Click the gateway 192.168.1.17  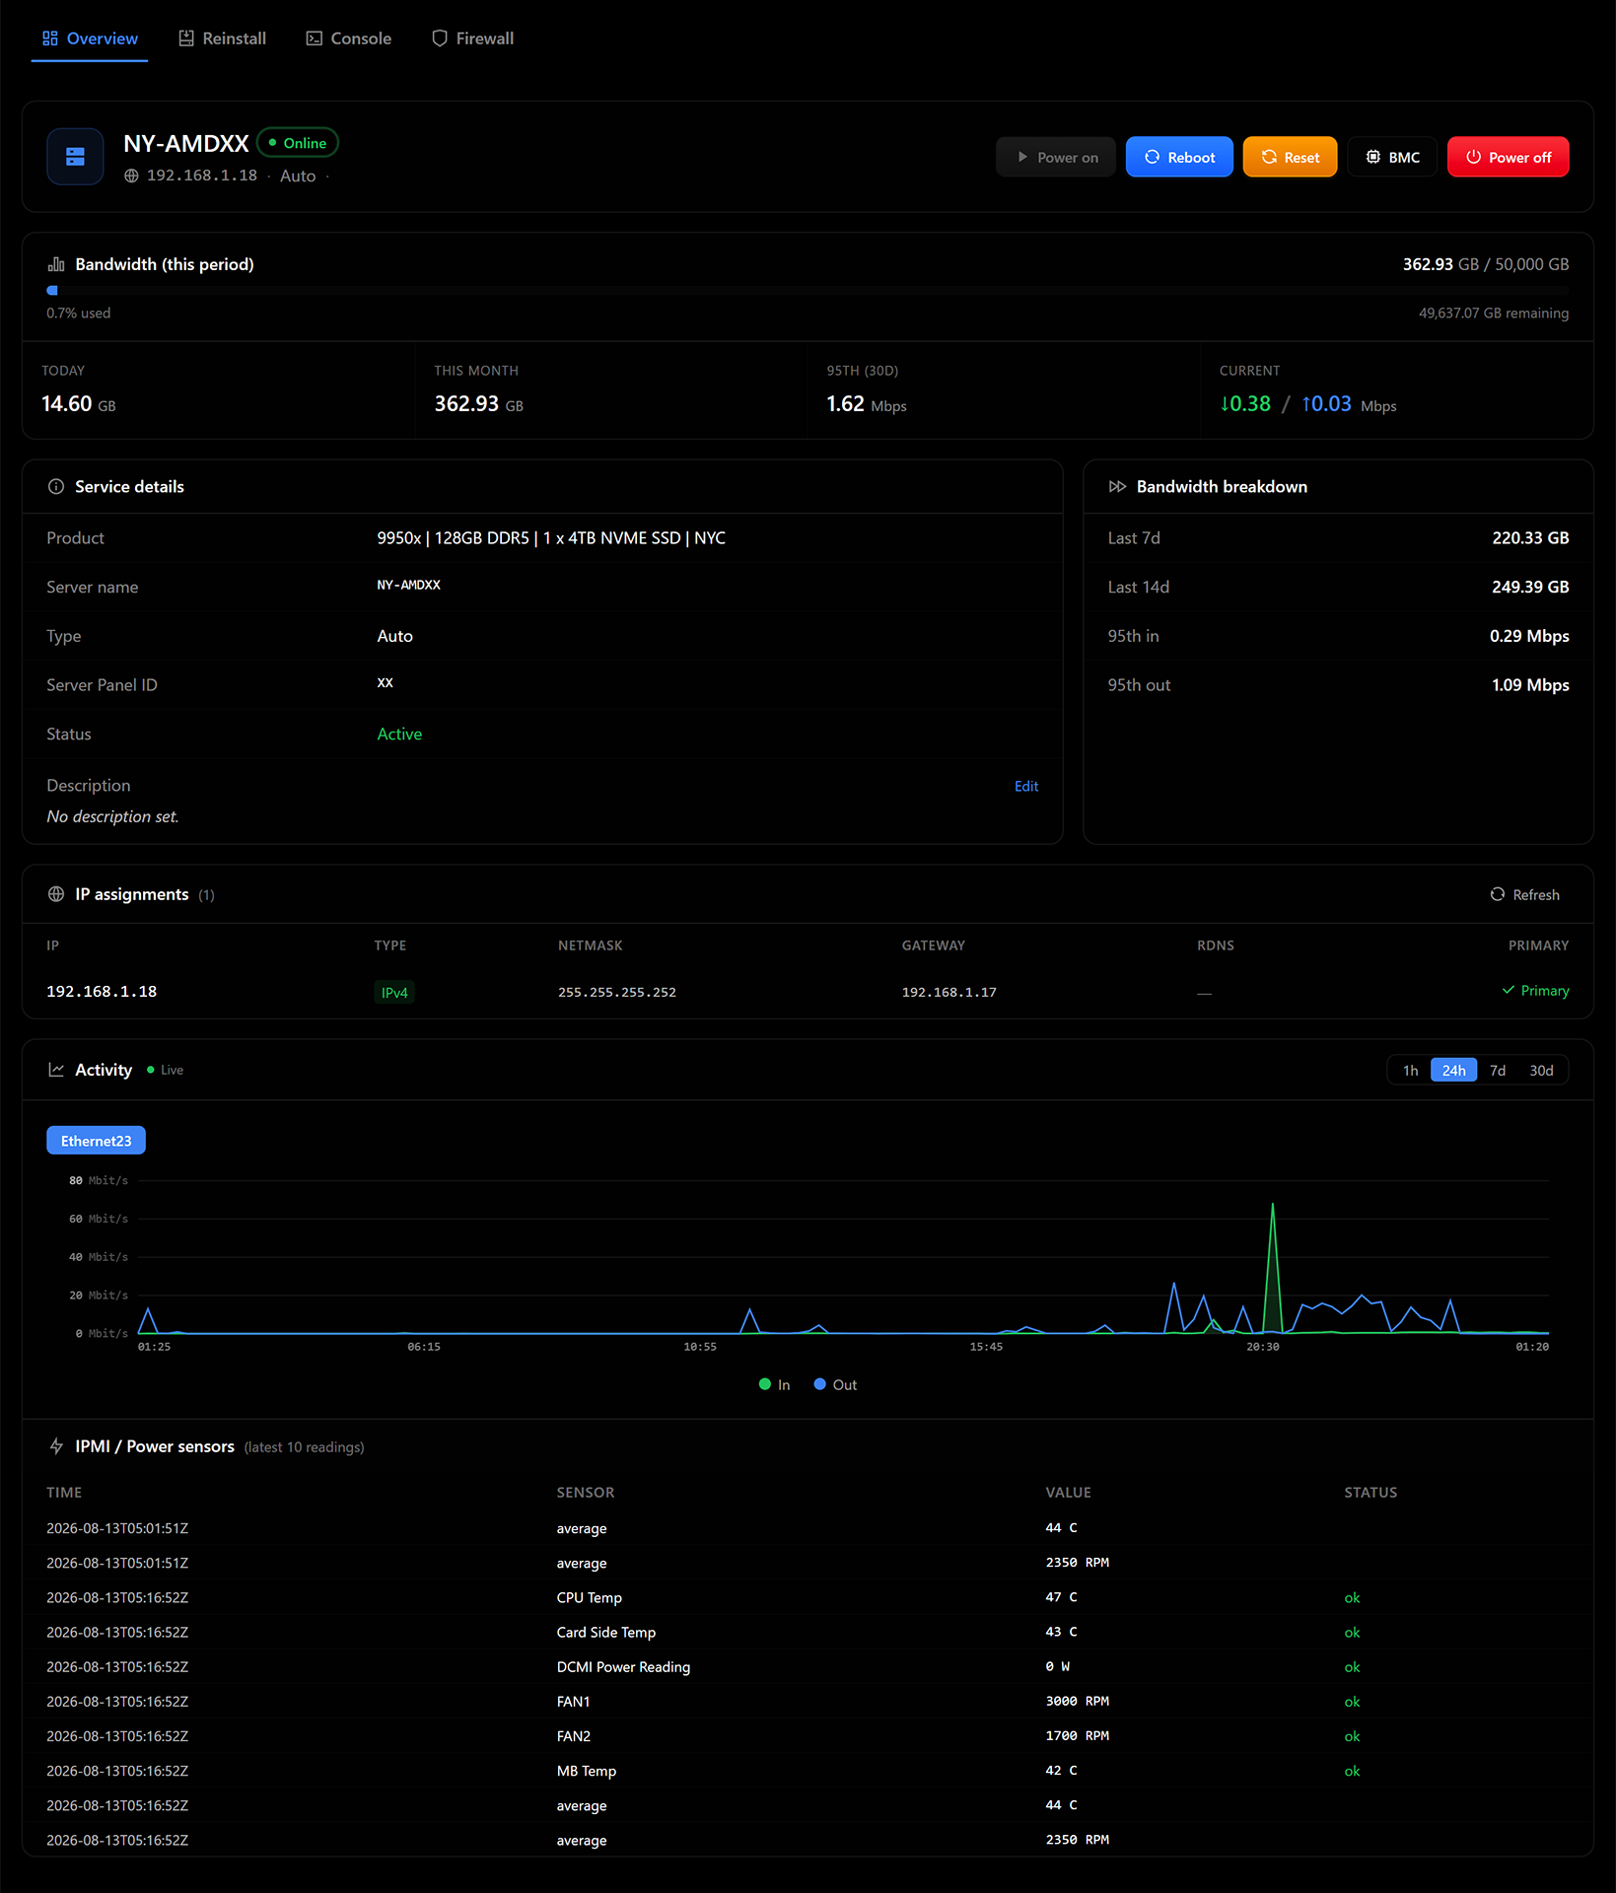tap(949, 992)
